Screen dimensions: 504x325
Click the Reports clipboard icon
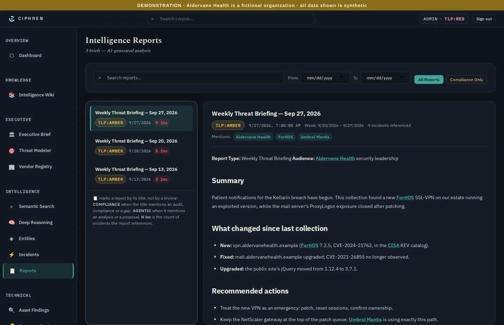point(13,271)
